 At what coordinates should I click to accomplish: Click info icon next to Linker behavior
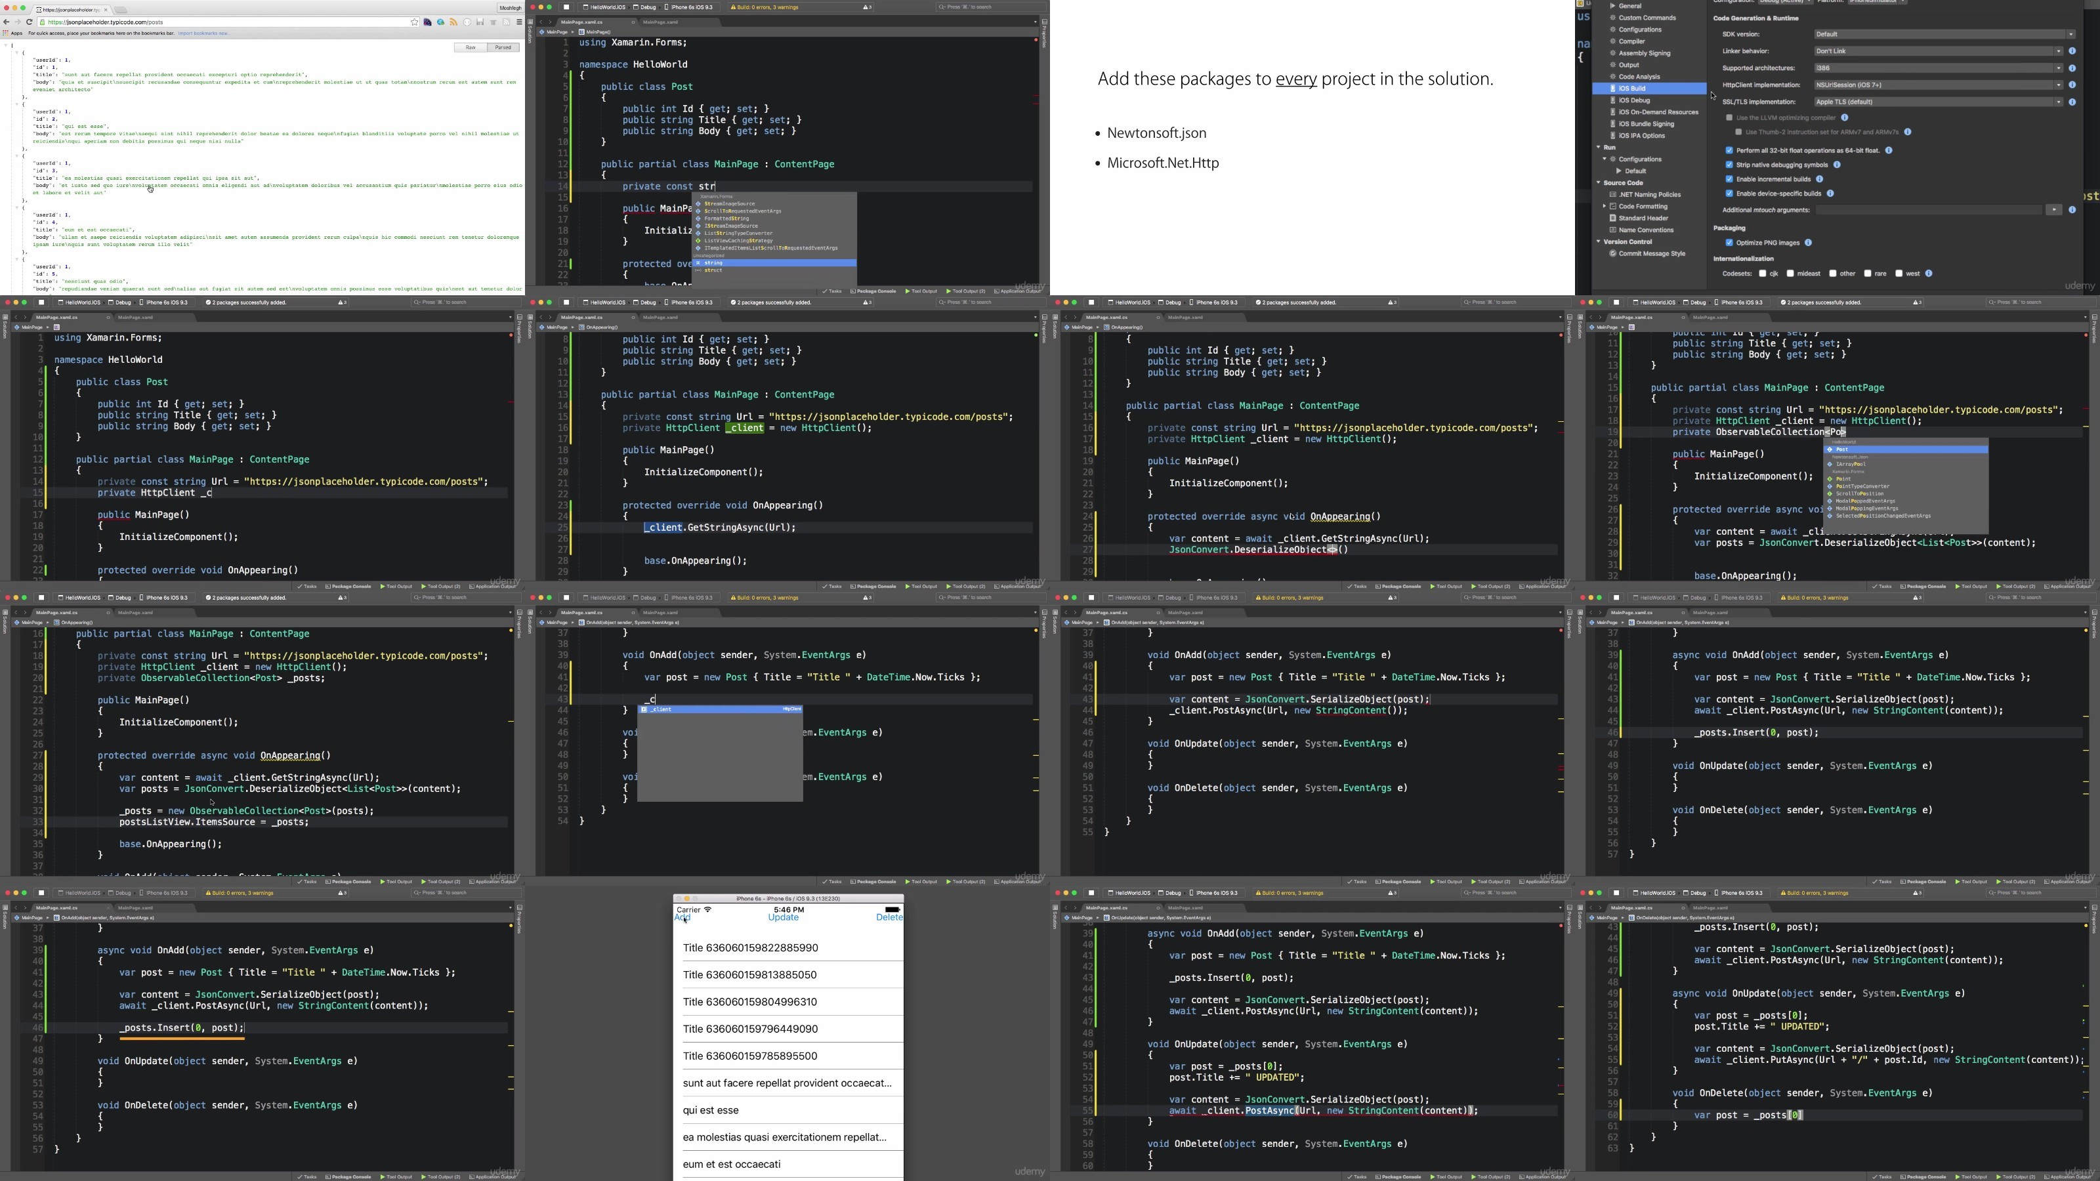(x=2072, y=51)
